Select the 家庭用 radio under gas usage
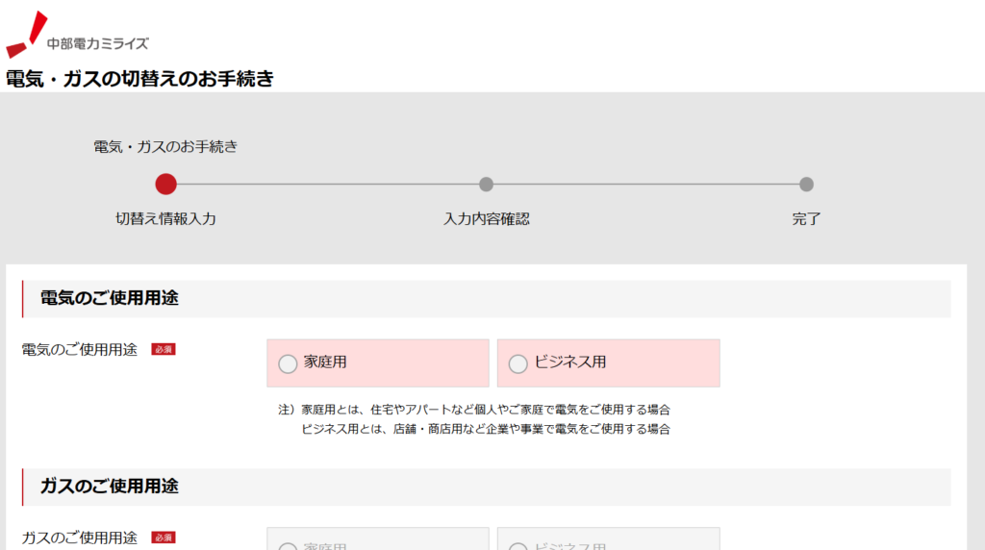The height and width of the screenshot is (550, 985). (x=288, y=547)
